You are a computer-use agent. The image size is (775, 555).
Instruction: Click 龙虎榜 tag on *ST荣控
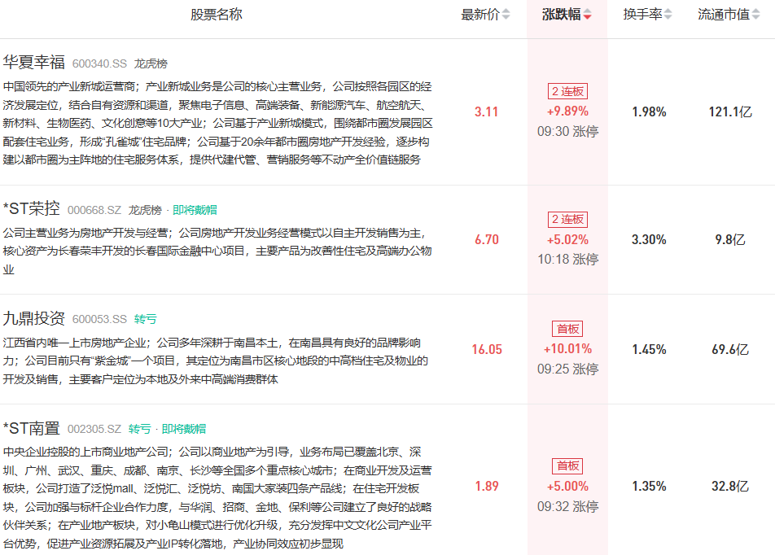click(145, 210)
